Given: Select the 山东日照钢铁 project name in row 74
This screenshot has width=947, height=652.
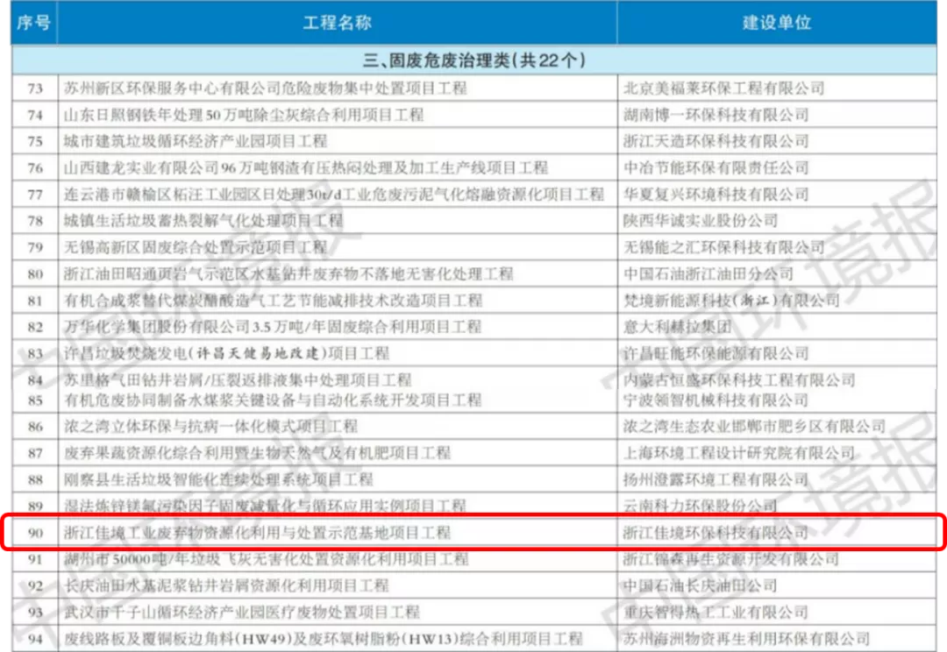Looking at the screenshot, I should pos(244,115).
